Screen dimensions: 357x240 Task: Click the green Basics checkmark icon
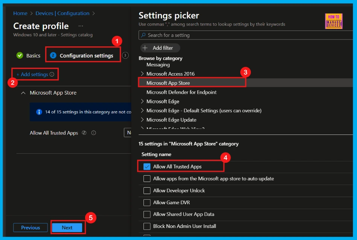20,55
